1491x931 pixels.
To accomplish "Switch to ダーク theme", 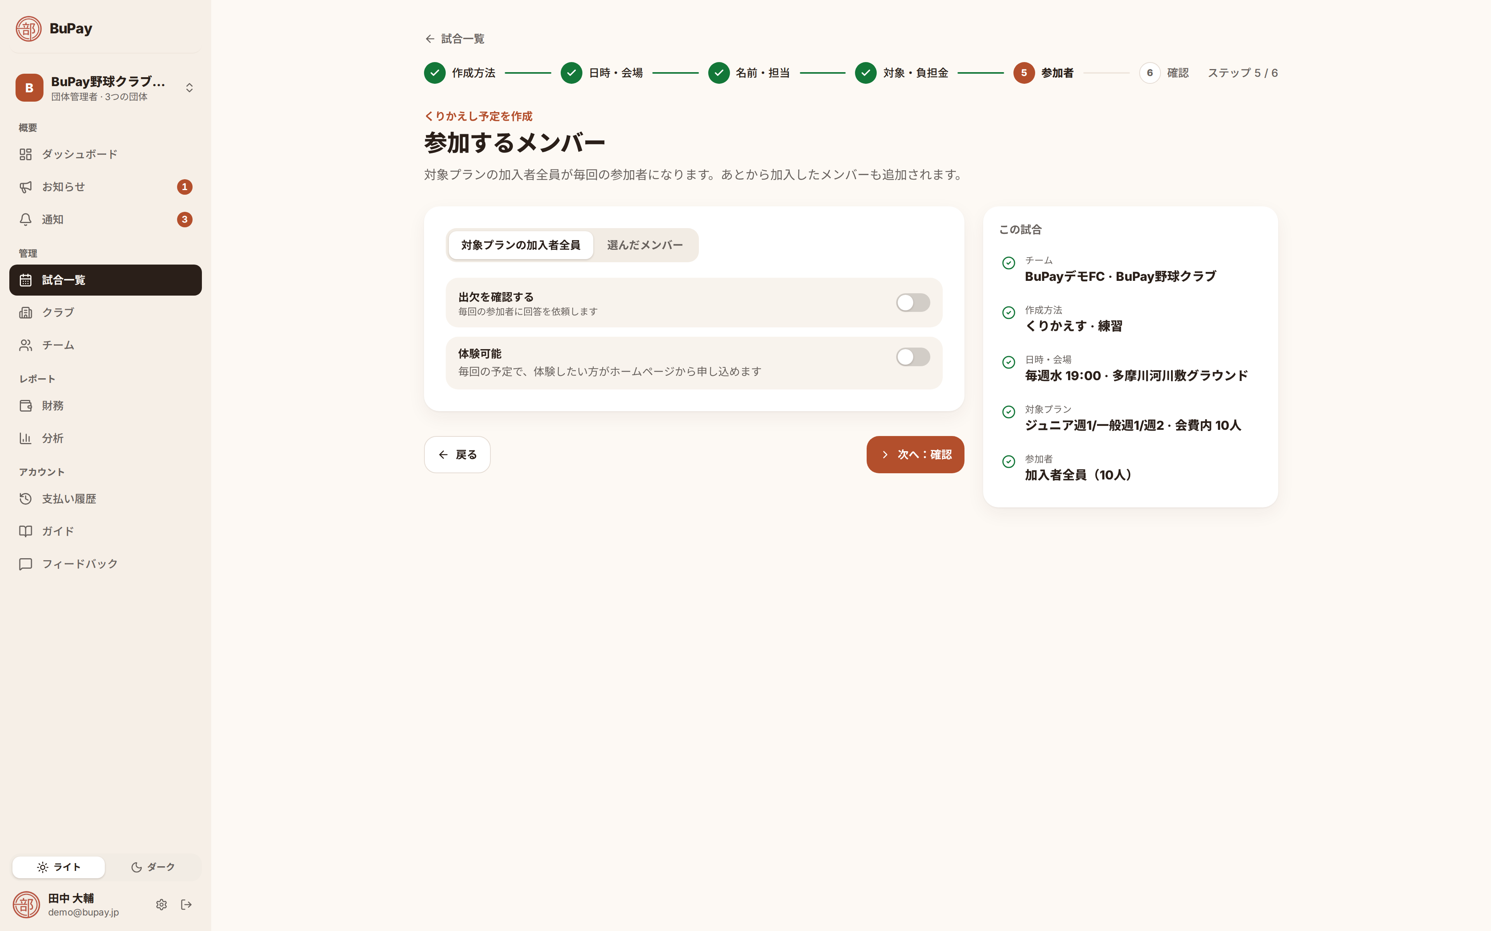I will pyautogui.click(x=153, y=867).
